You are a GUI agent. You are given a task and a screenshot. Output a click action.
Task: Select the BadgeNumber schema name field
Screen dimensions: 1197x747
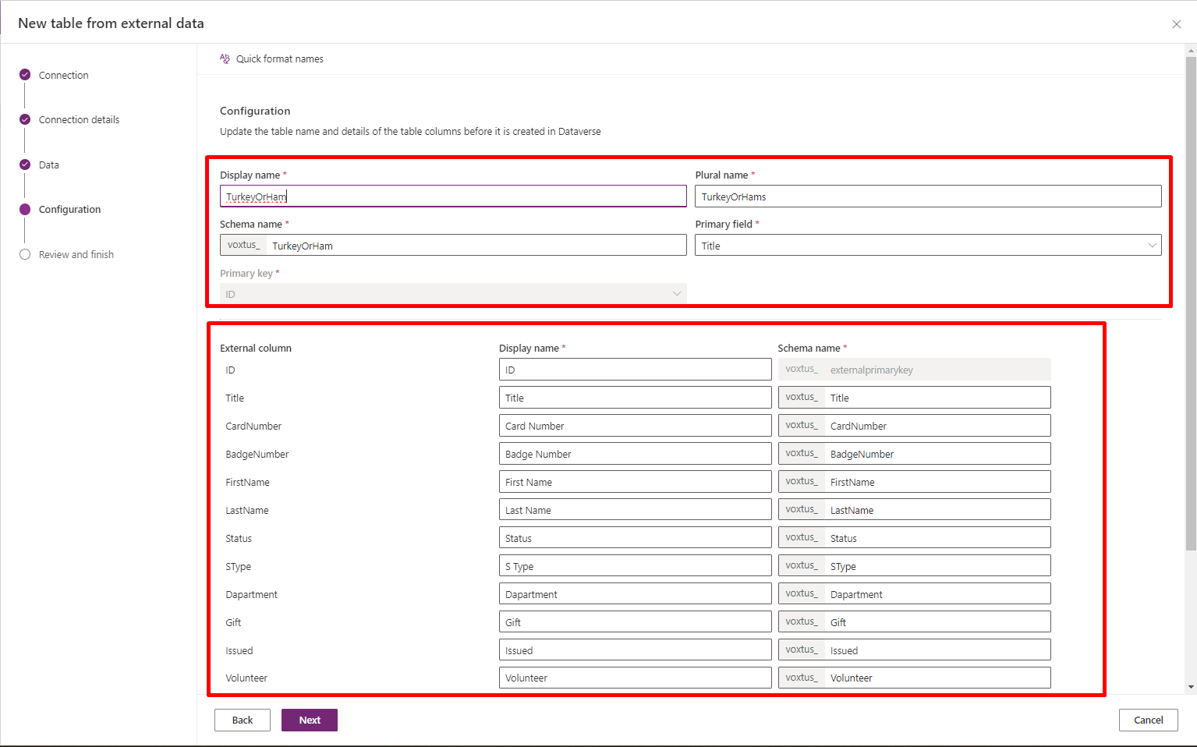pyautogui.click(x=936, y=454)
